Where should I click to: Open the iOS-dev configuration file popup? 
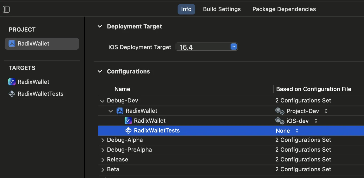[x=316, y=121]
